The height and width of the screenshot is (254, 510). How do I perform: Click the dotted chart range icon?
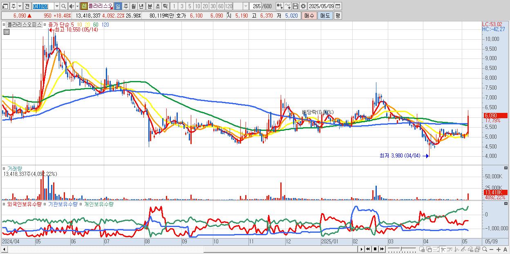coord(436,249)
